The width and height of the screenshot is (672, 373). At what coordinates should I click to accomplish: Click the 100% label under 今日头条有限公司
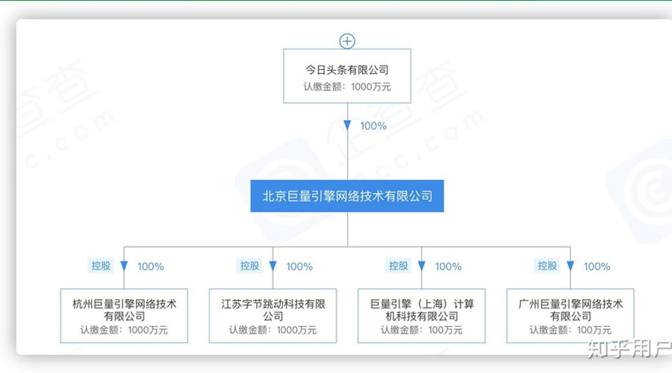pos(373,126)
